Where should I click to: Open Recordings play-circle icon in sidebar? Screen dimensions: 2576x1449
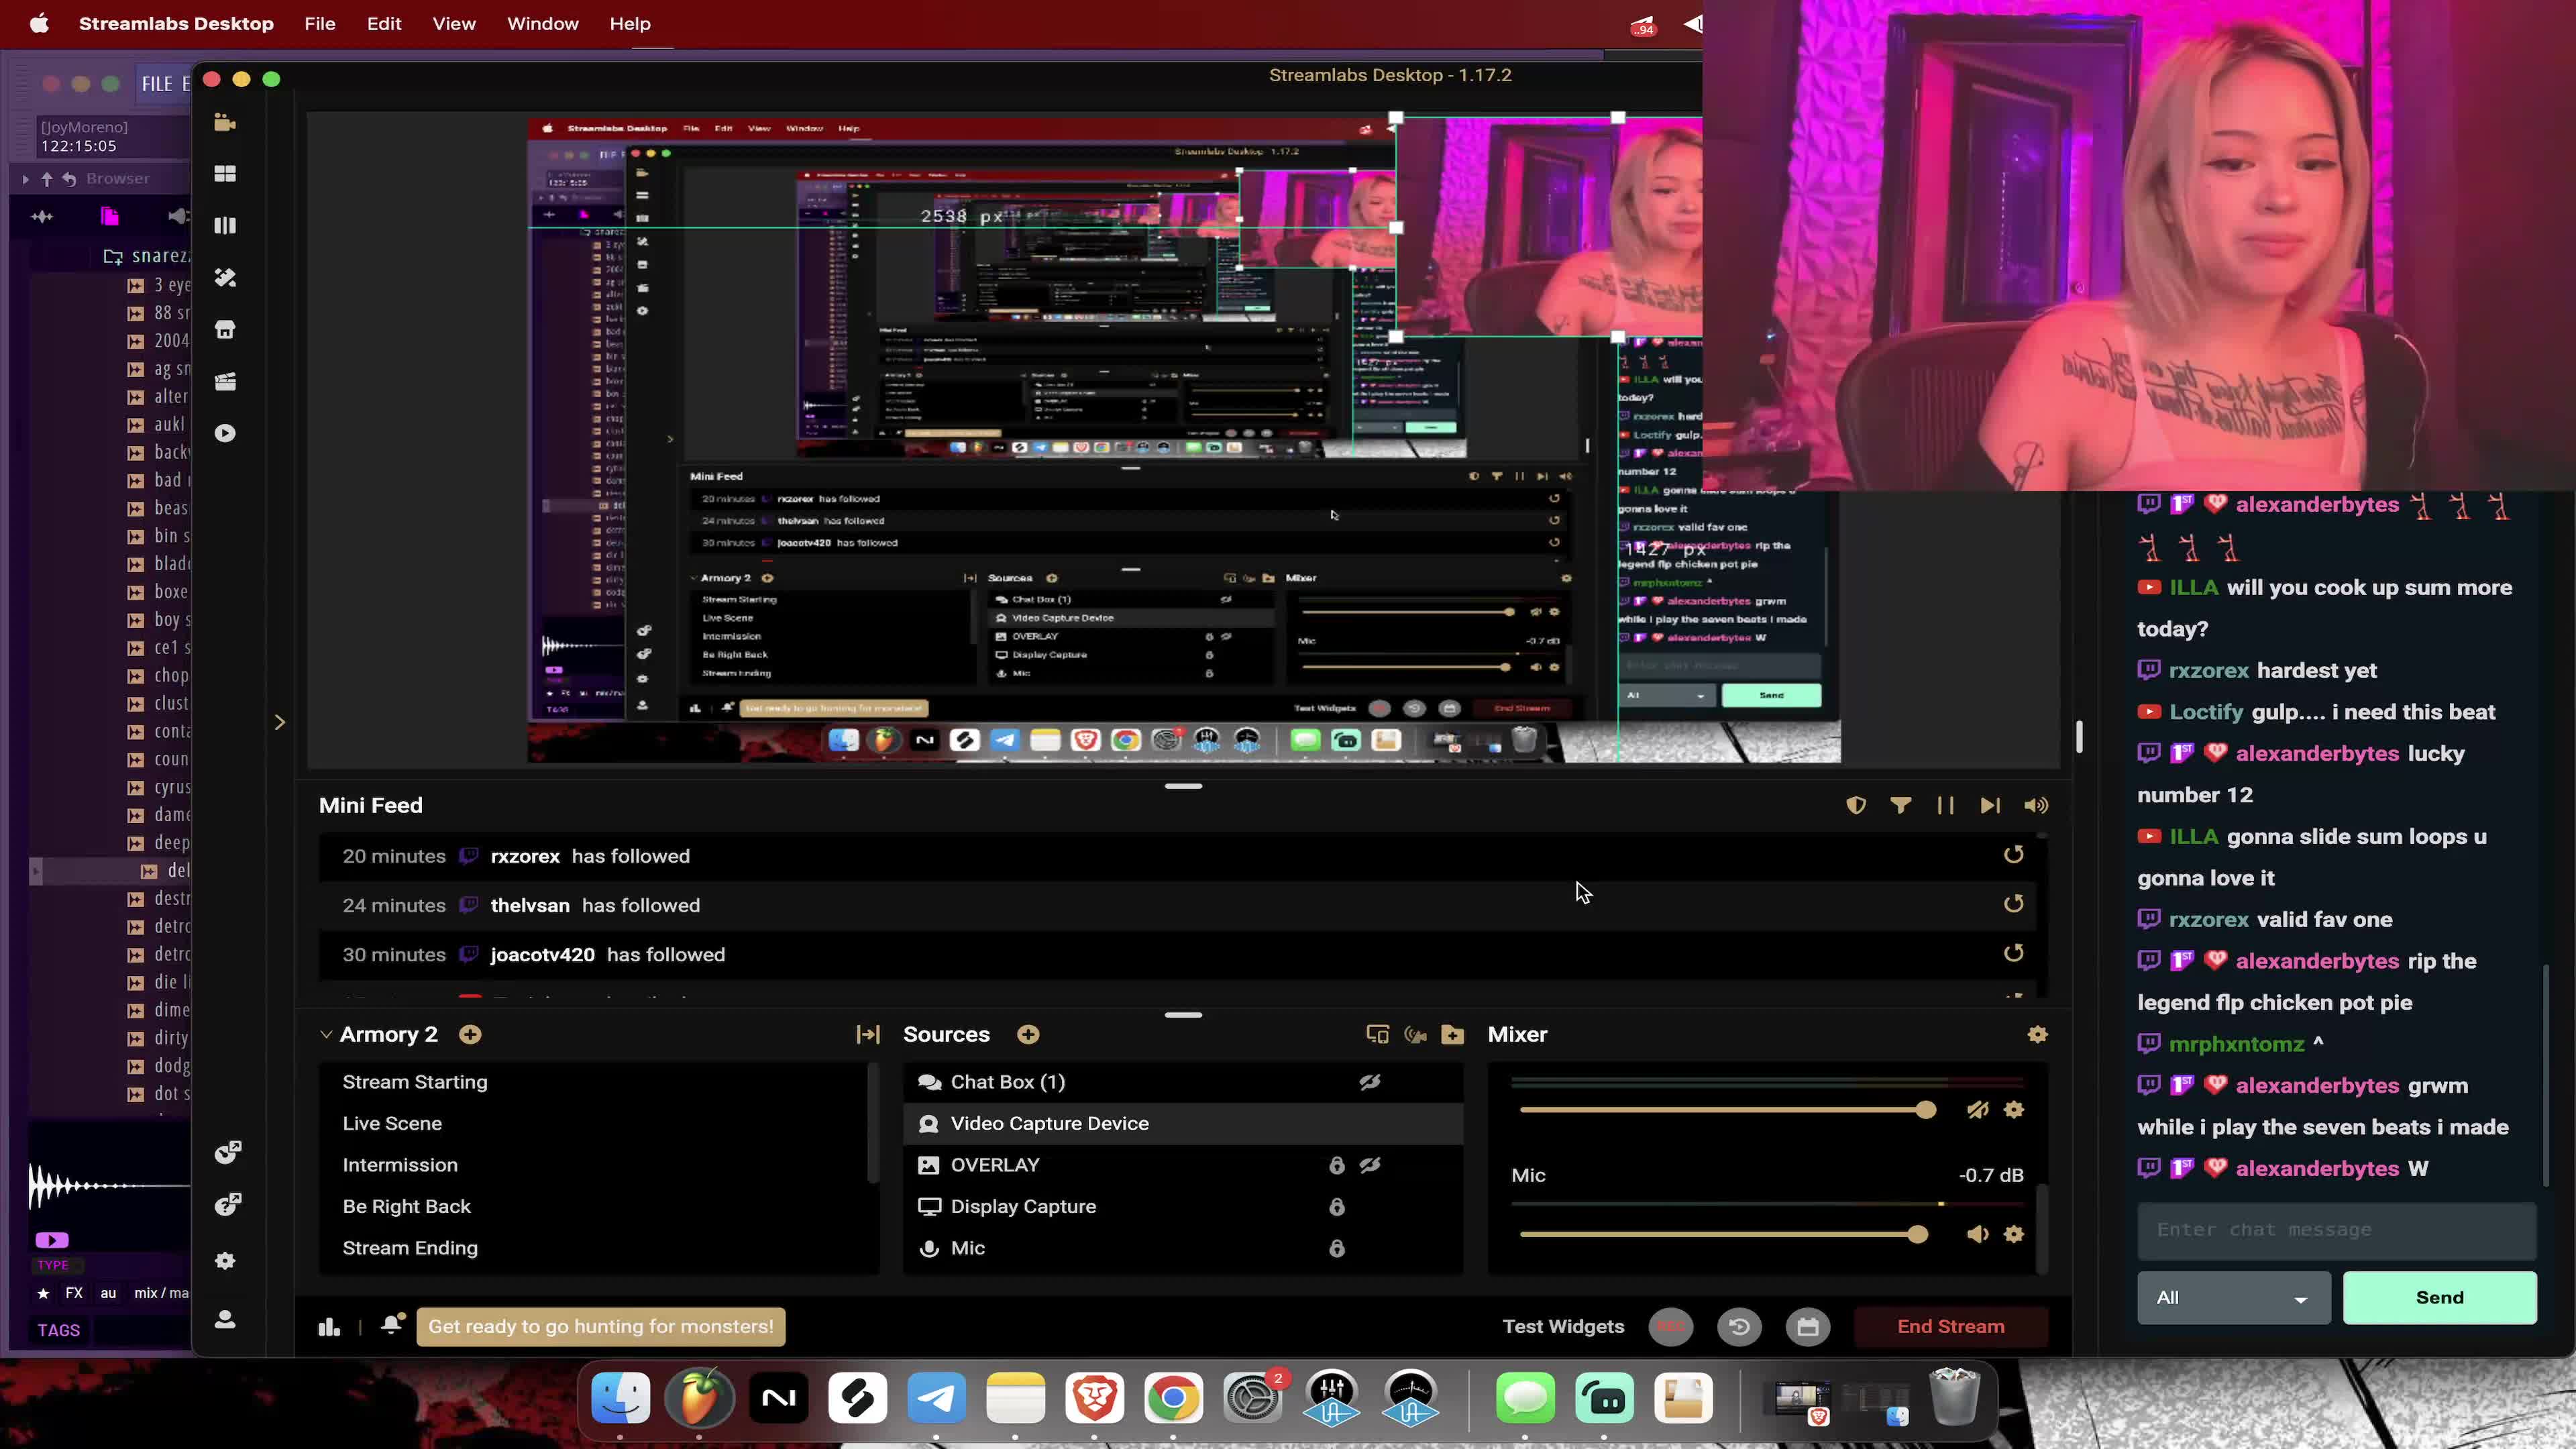[225, 433]
